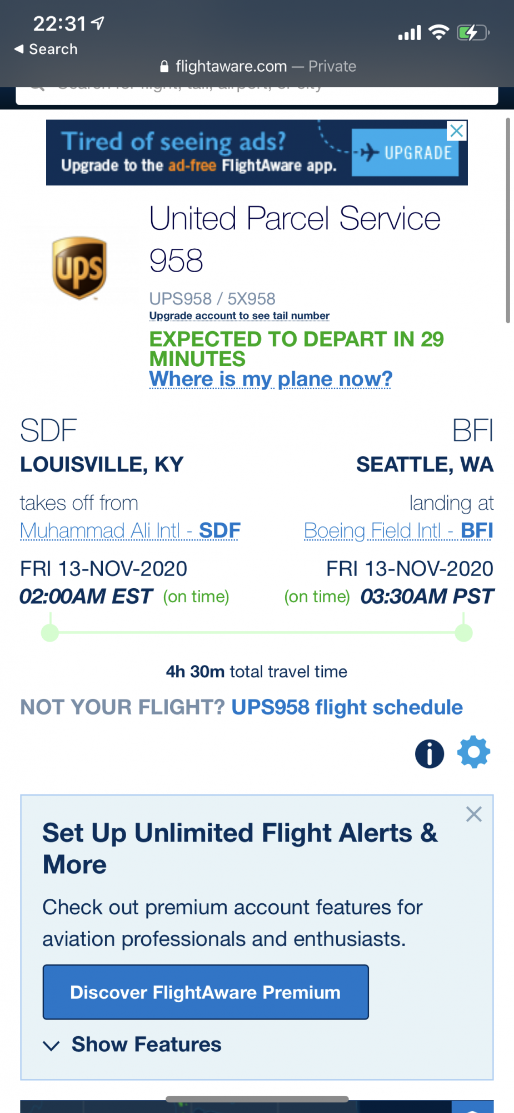
Task: Click the page scrollbar on right edge
Action: [508, 220]
